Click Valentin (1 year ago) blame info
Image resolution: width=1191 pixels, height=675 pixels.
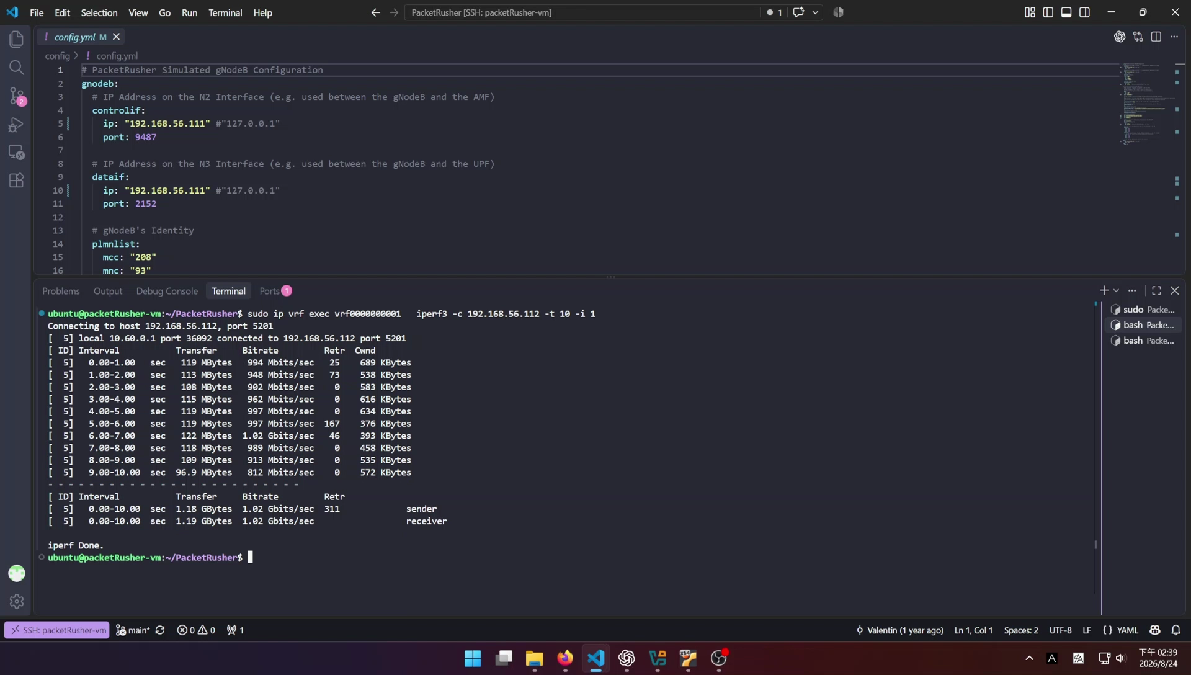click(x=899, y=630)
